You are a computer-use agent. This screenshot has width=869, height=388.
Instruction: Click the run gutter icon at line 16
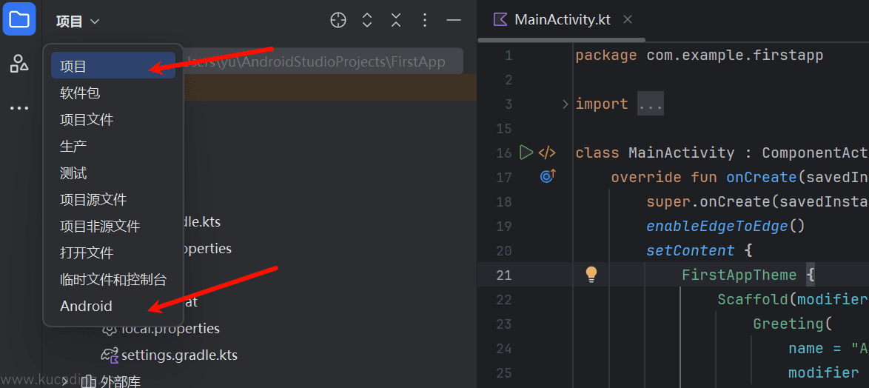pos(526,152)
